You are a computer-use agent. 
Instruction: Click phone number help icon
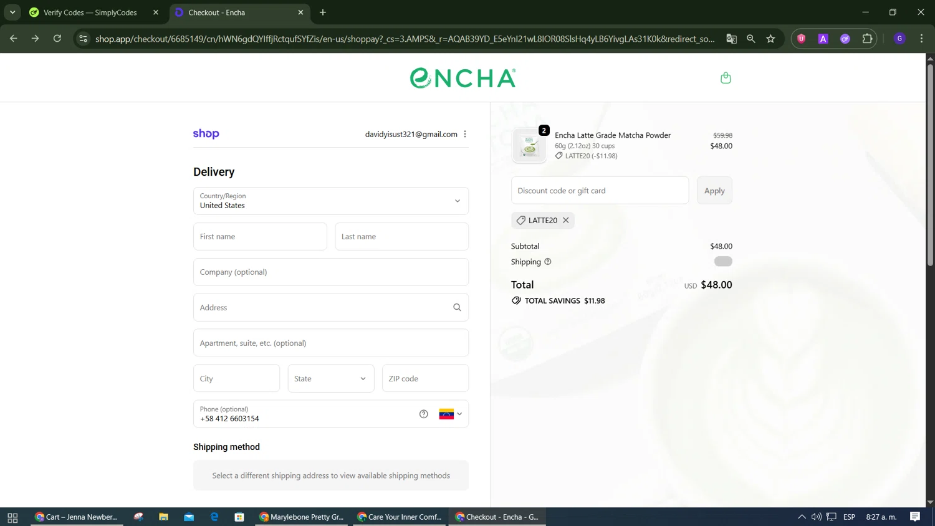pos(424,414)
